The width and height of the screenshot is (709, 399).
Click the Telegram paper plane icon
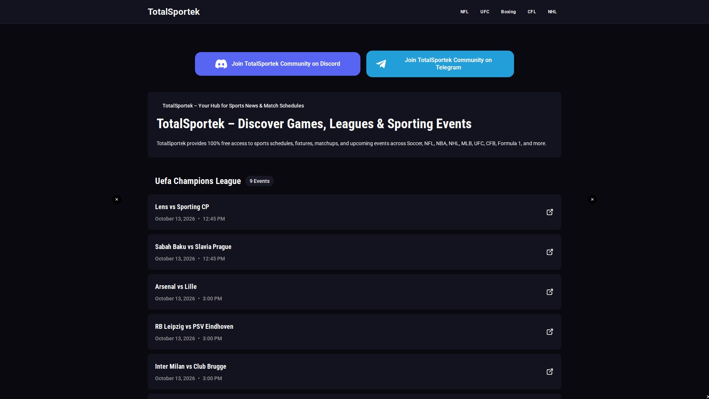(381, 64)
